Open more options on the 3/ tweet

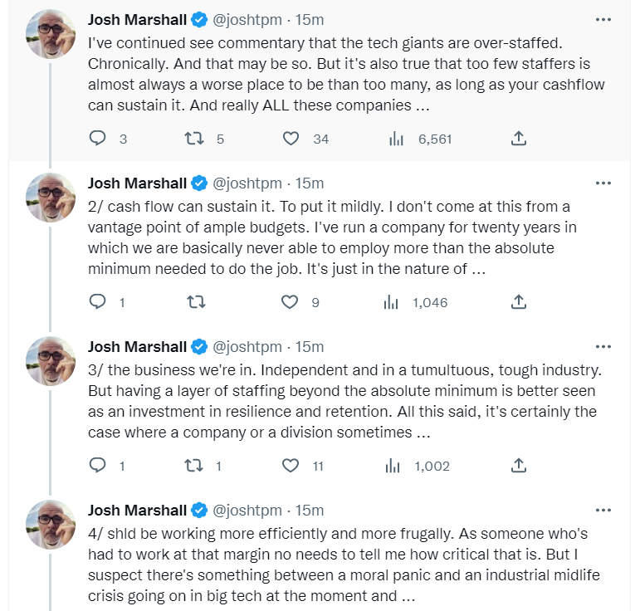(x=604, y=346)
